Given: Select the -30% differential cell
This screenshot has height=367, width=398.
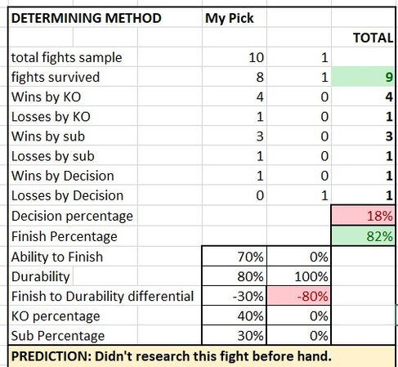Looking at the screenshot, I should tap(235, 296).
